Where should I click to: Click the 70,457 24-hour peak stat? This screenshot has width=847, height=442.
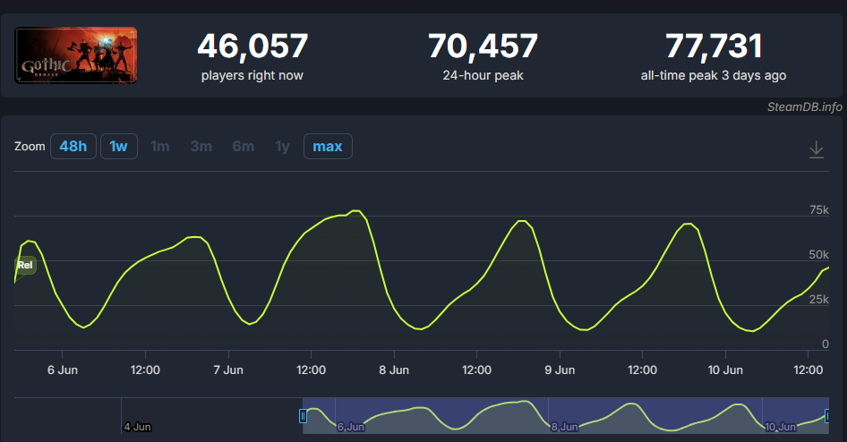pos(483,56)
